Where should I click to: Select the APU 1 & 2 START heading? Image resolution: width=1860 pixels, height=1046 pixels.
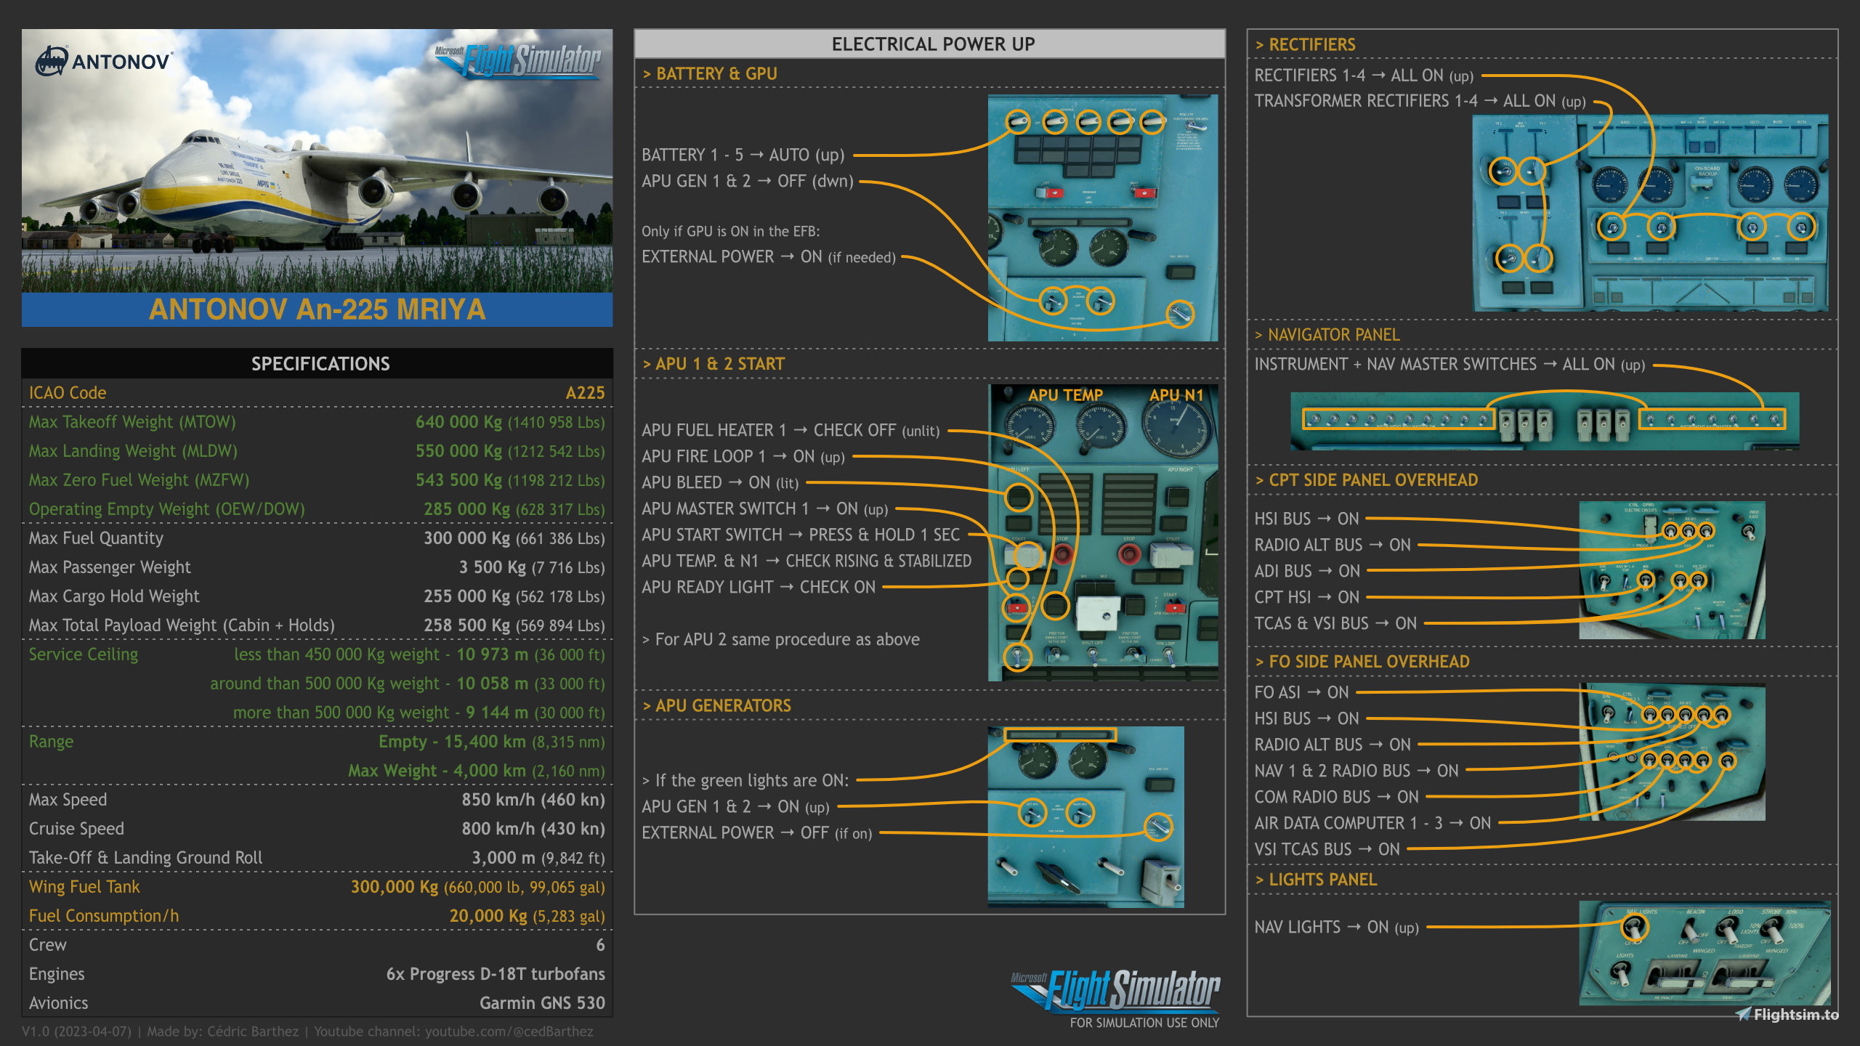tap(713, 364)
